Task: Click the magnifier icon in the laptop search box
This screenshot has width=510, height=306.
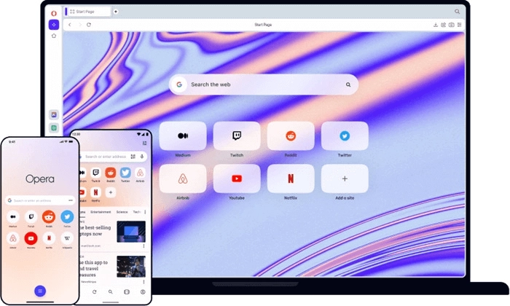Action: coord(348,85)
